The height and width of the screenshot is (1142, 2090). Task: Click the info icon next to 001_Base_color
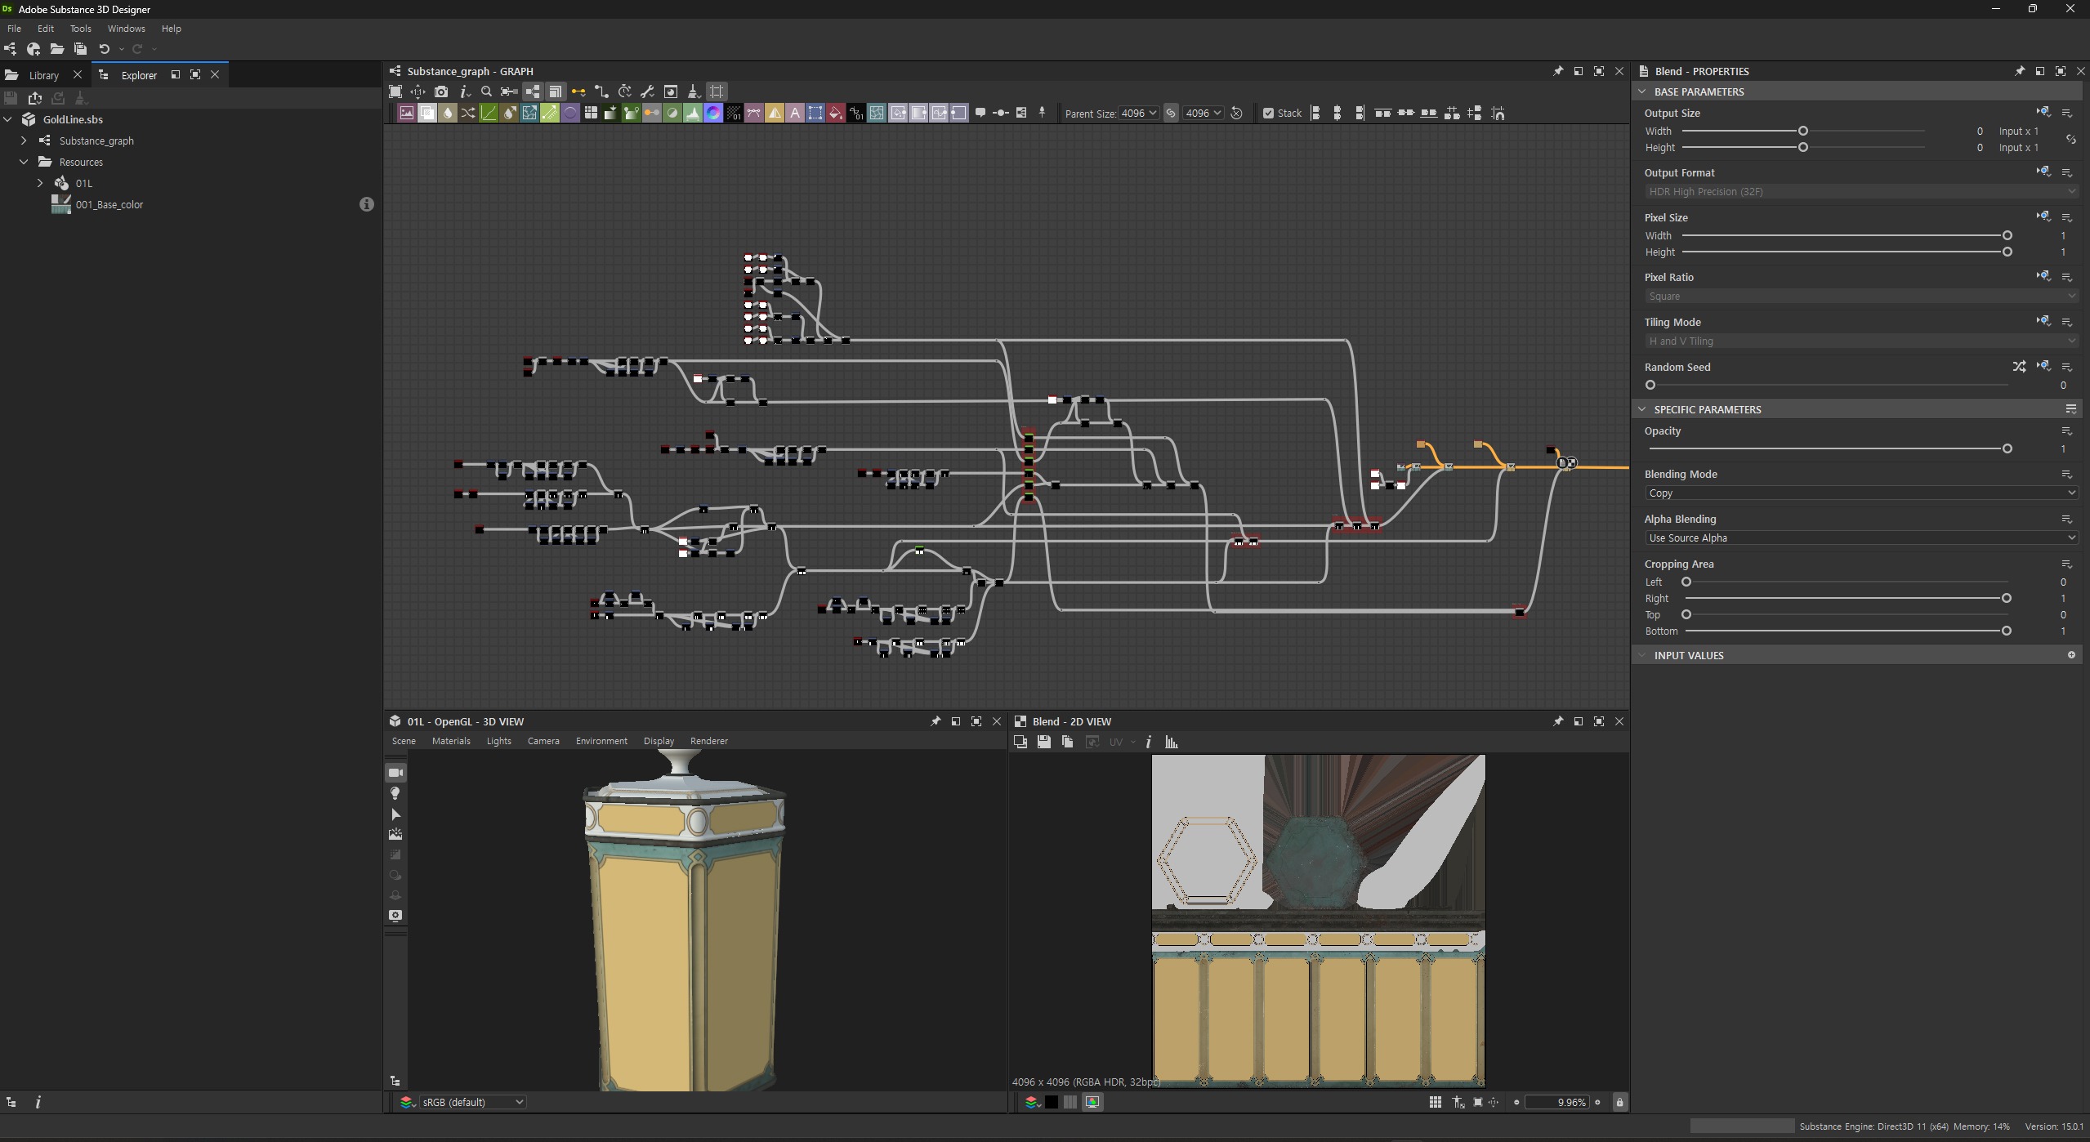pyautogui.click(x=367, y=204)
